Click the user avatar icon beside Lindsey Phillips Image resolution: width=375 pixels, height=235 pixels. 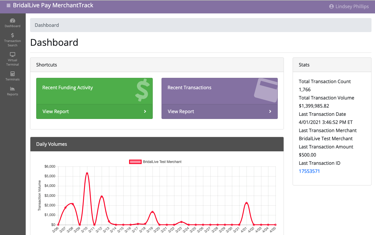pos(331,6)
